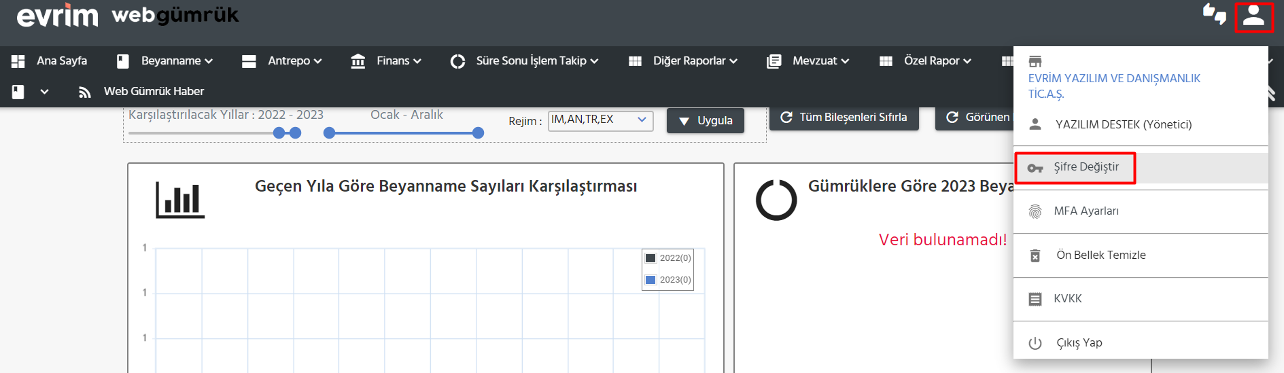Click Tüm Bileşenleri Sıfırla button
1284x373 pixels.
(844, 117)
